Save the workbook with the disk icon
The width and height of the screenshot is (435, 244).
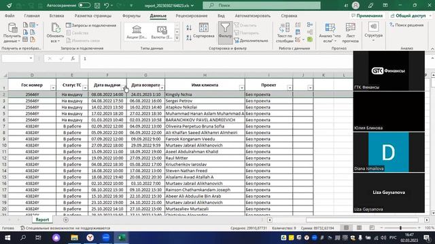[x=97, y=5]
